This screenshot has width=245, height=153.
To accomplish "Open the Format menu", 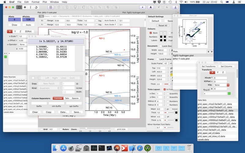I will pyautogui.click(x=33, y=2).
